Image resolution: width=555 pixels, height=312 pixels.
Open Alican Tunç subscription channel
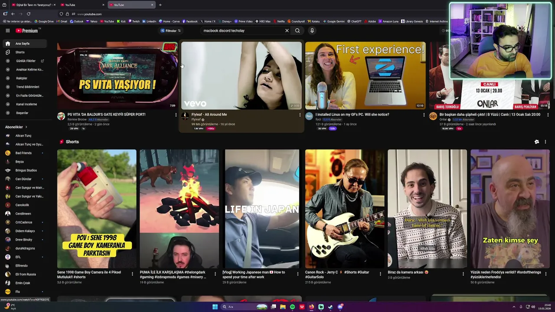click(x=24, y=136)
